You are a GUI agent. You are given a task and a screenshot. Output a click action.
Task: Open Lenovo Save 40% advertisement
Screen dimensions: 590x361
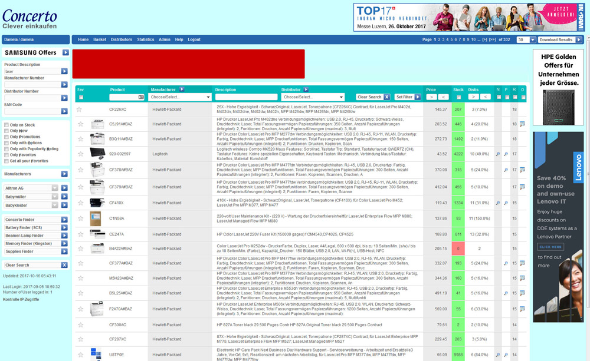pos(558,227)
